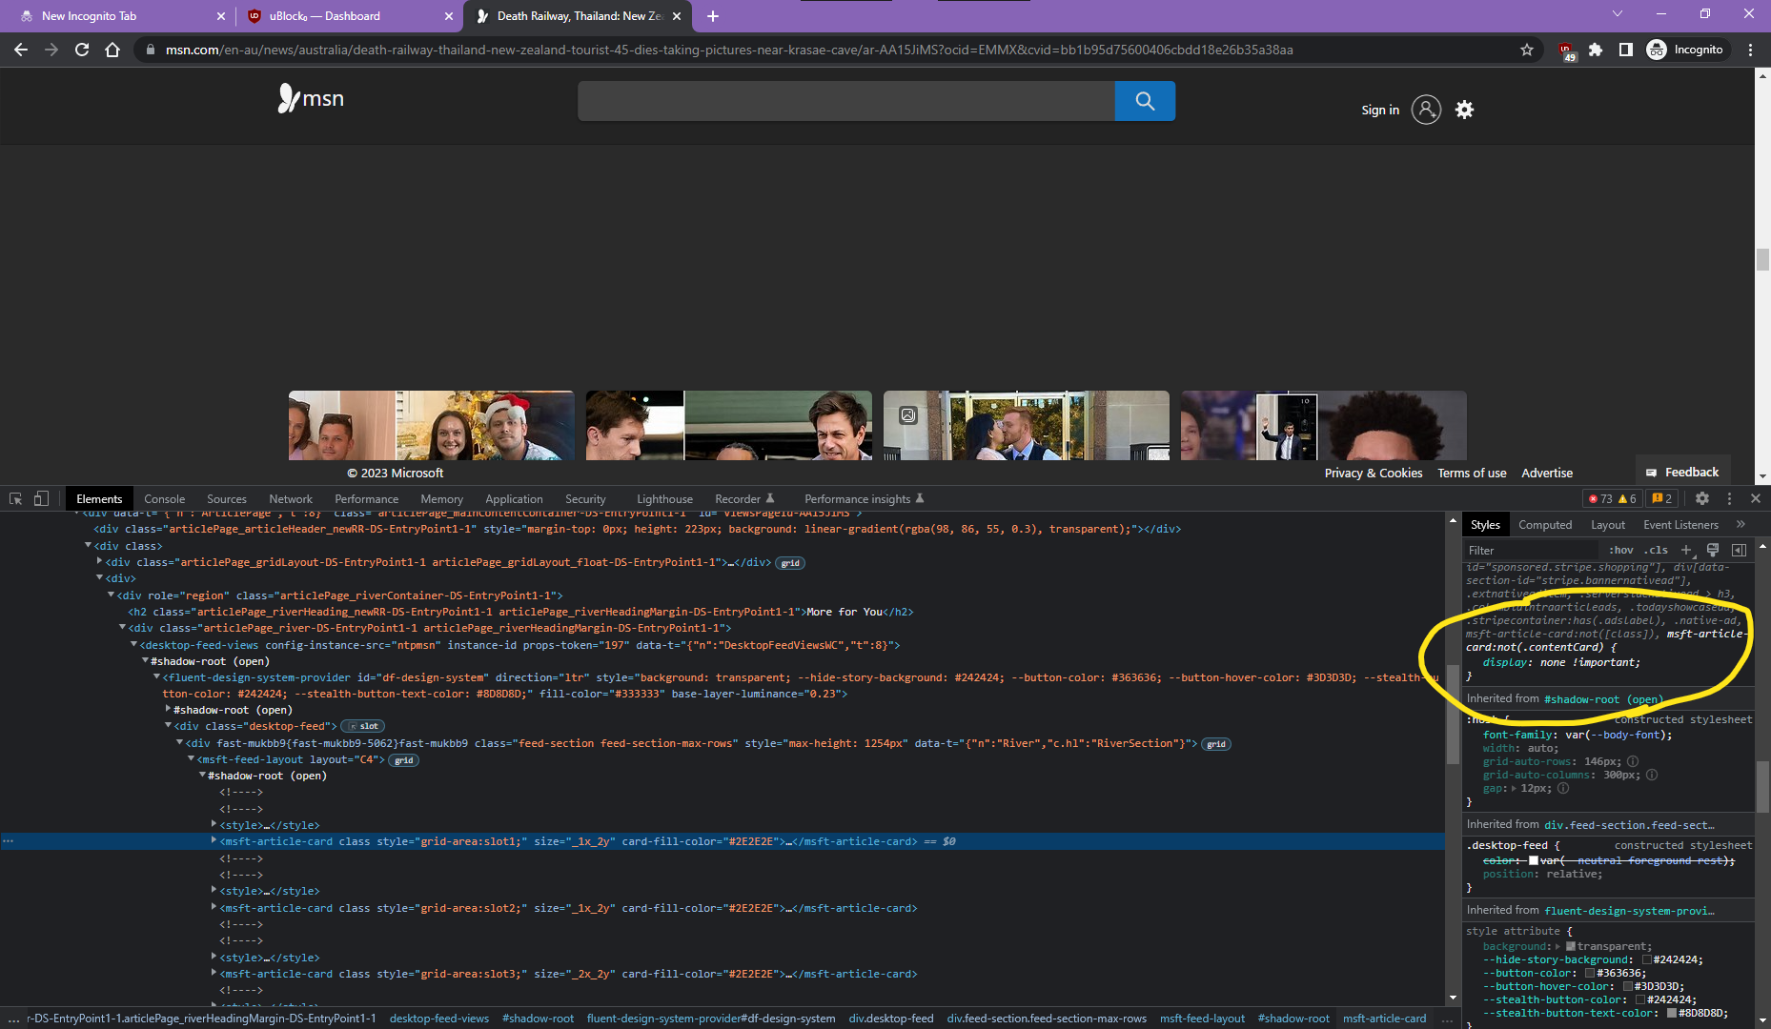The width and height of the screenshot is (1771, 1029).
Task: Expand the first style element inside msft-feed-layout
Action: click(214, 824)
